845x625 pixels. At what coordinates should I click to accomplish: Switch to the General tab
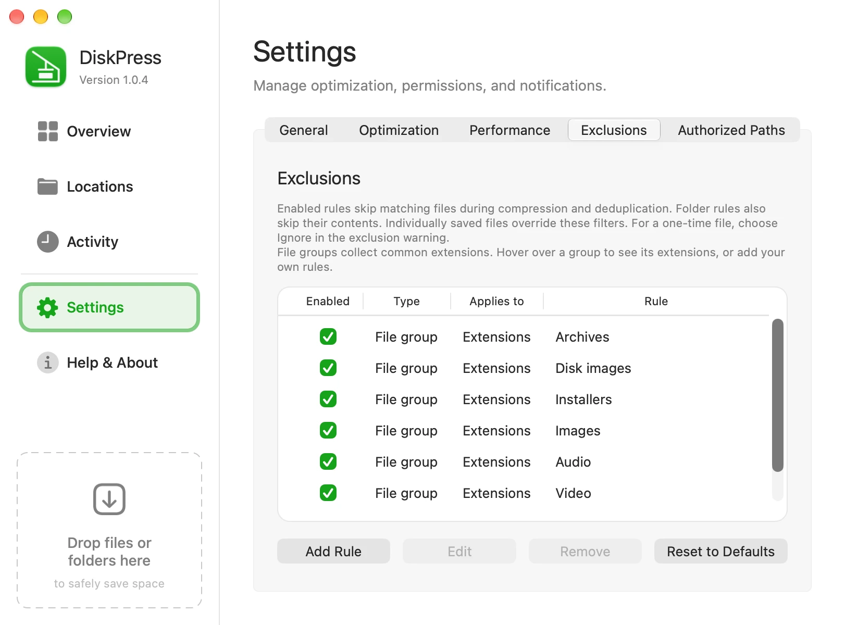tap(304, 130)
